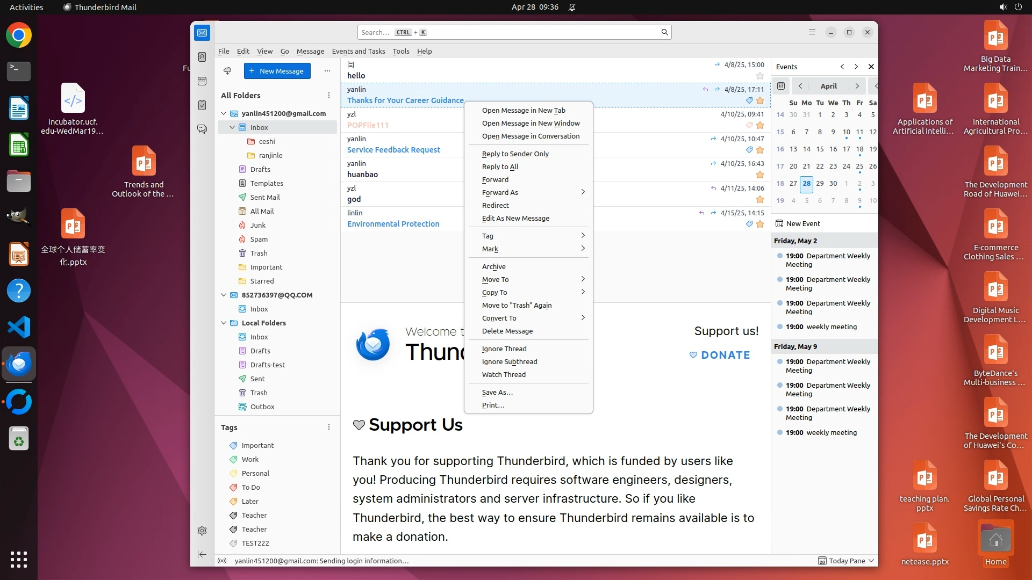Toggle star on the god message
This screenshot has width=1032, height=580.
[x=759, y=200]
